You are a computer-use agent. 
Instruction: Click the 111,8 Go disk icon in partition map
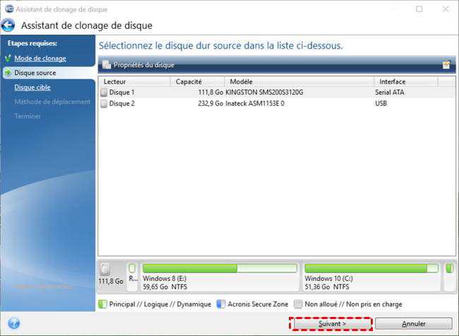tap(105, 269)
